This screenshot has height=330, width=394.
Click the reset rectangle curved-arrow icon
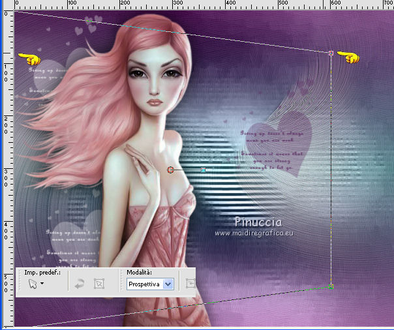(80, 284)
